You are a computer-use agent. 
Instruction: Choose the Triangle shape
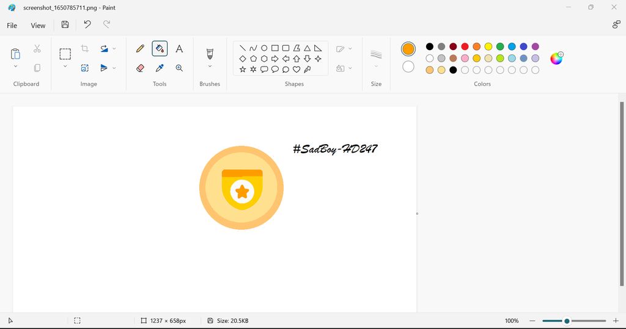pos(307,48)
